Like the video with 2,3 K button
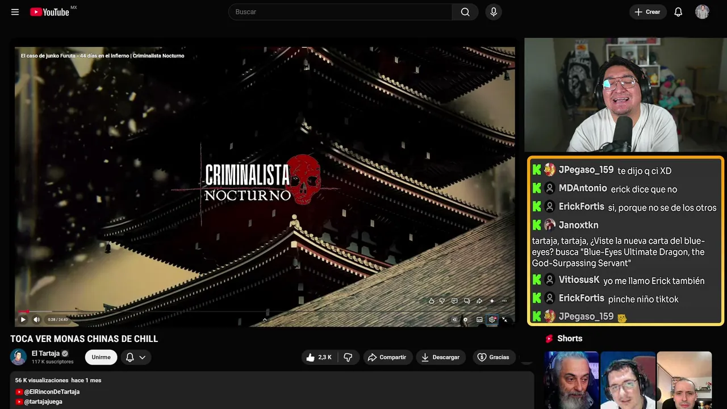 tap(319, 357)
